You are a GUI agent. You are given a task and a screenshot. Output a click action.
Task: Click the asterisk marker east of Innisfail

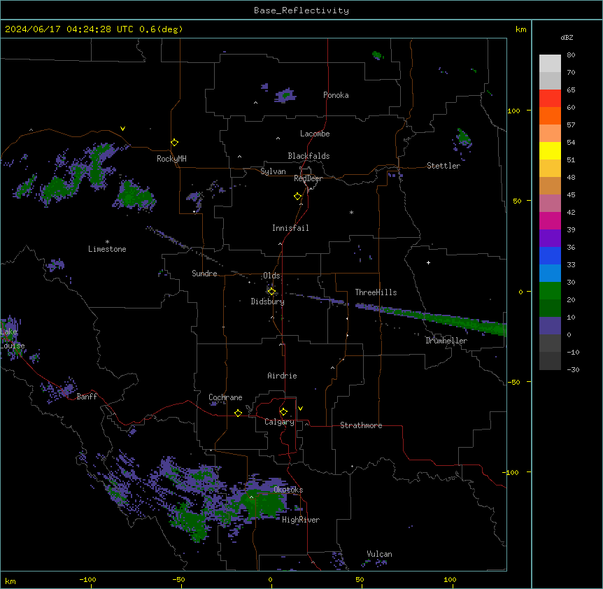coord(351,212)
